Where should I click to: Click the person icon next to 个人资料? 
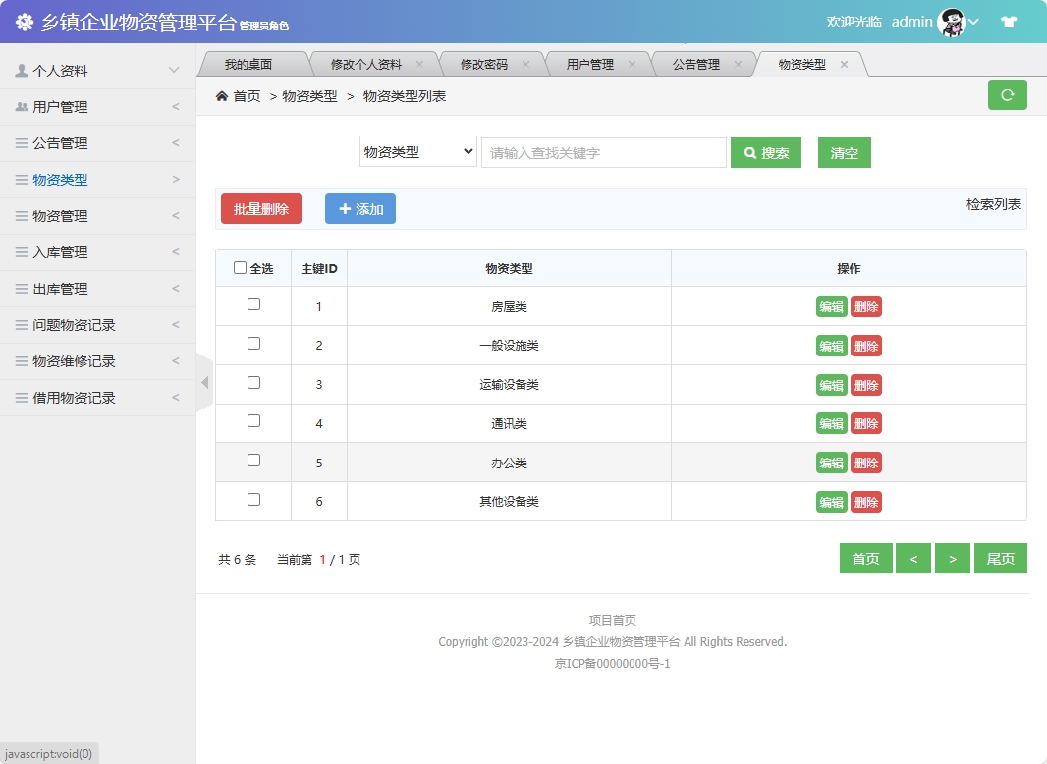(x=22, y=70)
